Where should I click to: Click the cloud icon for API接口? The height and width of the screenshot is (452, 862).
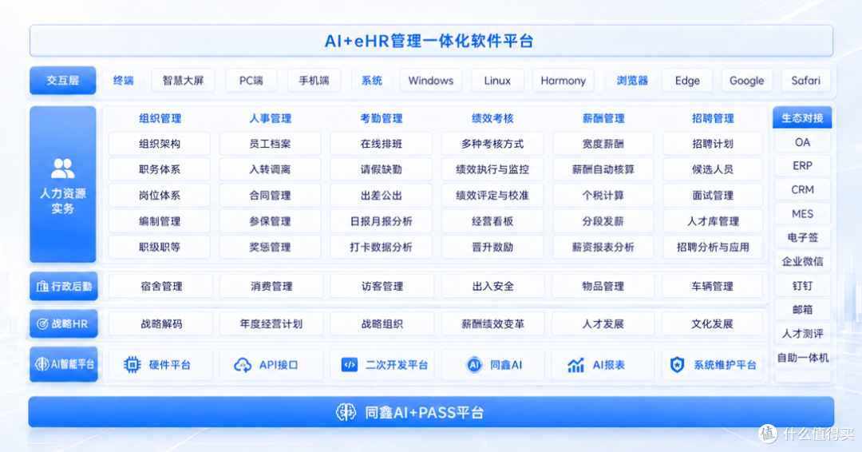click(x=243, y=365)
